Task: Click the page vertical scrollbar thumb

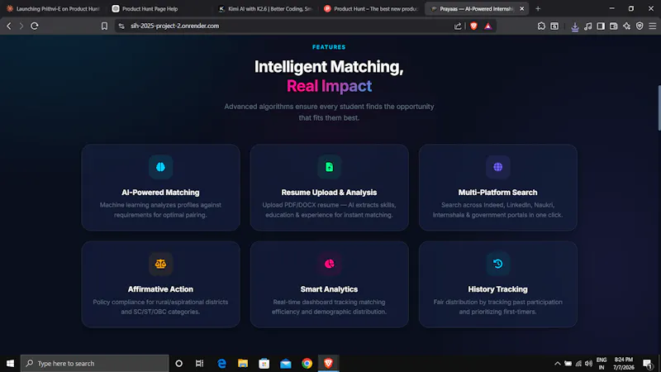Action: tap(659, 108)
